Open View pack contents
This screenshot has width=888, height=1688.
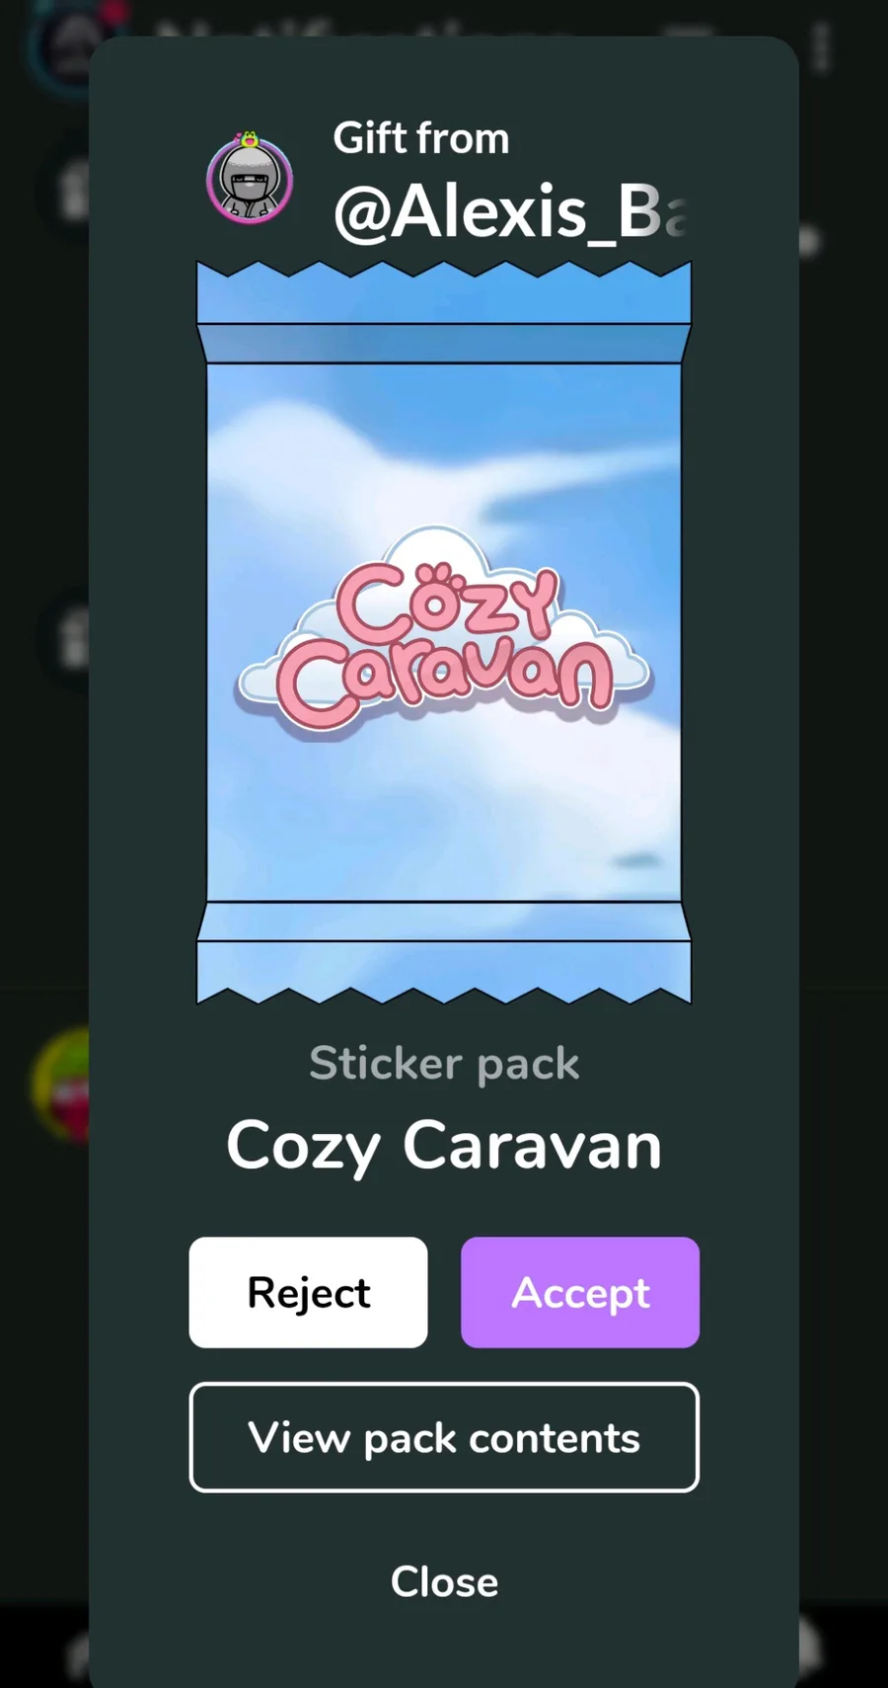pyautogui.click(x=444, y=1437)
